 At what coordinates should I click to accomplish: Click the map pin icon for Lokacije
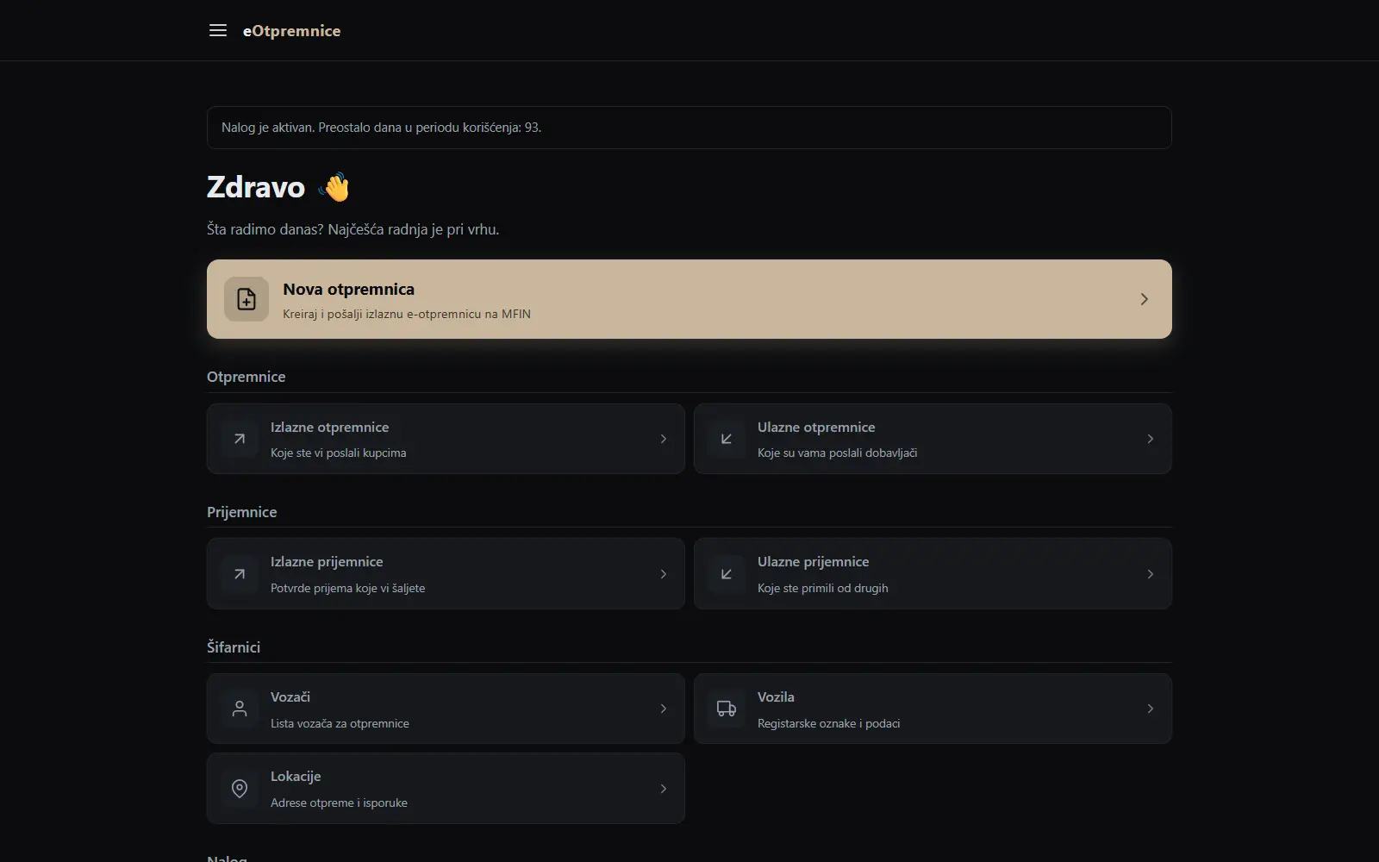tap(240, 789)
